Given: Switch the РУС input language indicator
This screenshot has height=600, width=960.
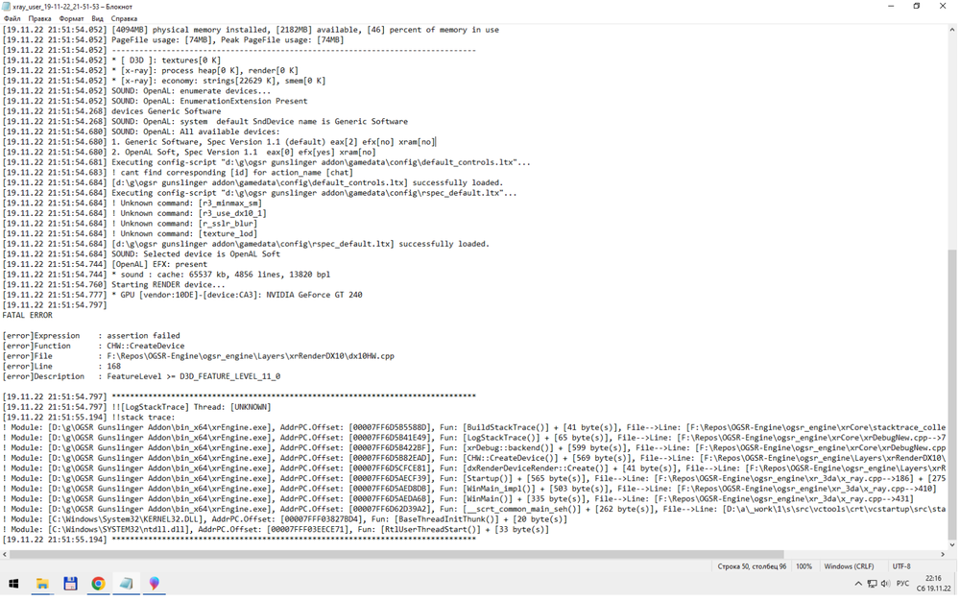Looking at the screenshot, I should (x=903, y=584).
